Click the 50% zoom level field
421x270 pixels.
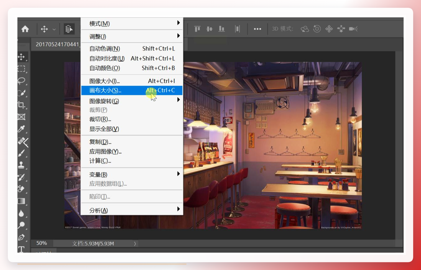[x=42, y=243]
